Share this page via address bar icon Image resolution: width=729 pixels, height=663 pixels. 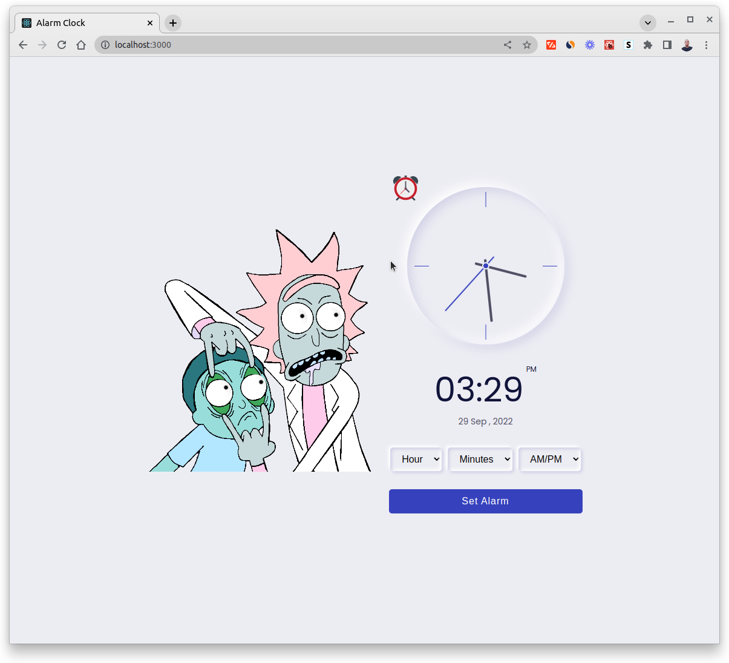coord(508,45)
